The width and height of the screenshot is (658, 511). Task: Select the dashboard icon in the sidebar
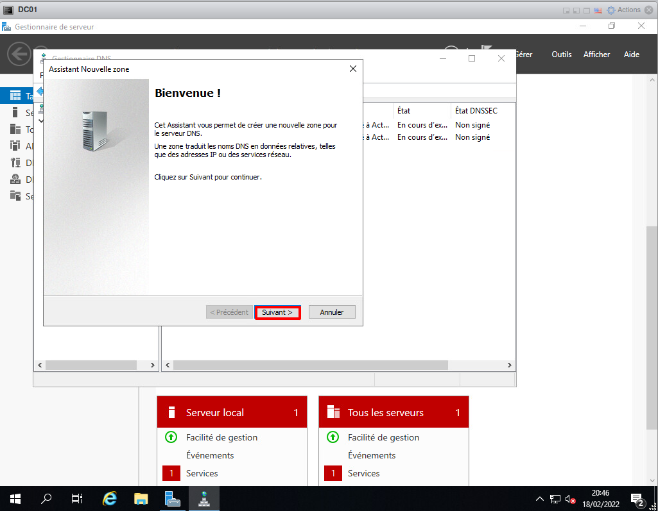point(15,96)
